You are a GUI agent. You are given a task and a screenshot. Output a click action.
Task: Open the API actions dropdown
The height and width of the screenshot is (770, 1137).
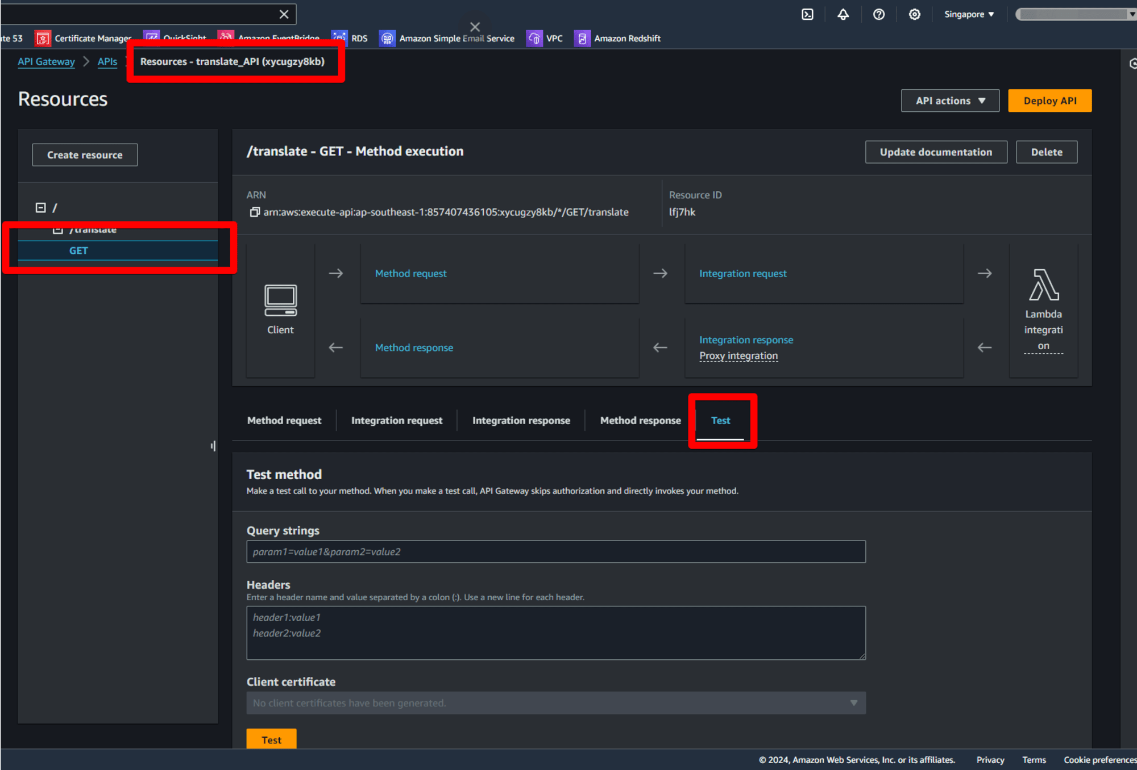coord(950,101)
